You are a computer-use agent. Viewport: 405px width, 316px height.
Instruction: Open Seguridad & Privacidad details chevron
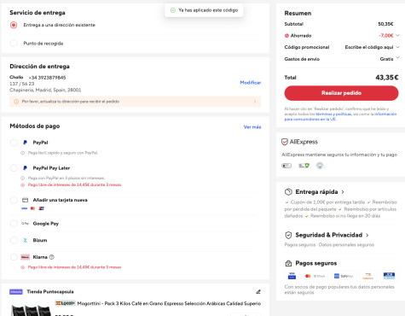367,236
